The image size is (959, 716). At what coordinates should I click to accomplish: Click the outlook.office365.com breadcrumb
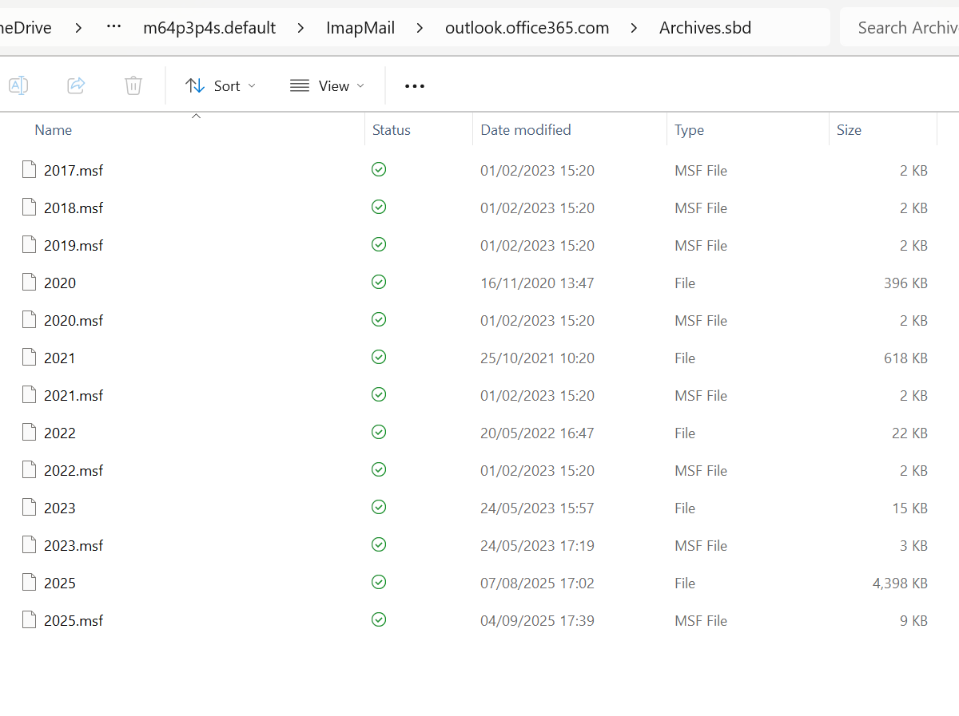click(x=527, y=28)
